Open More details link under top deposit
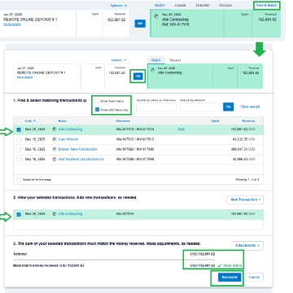Screen dimensions: 293x293 point(12,24)
